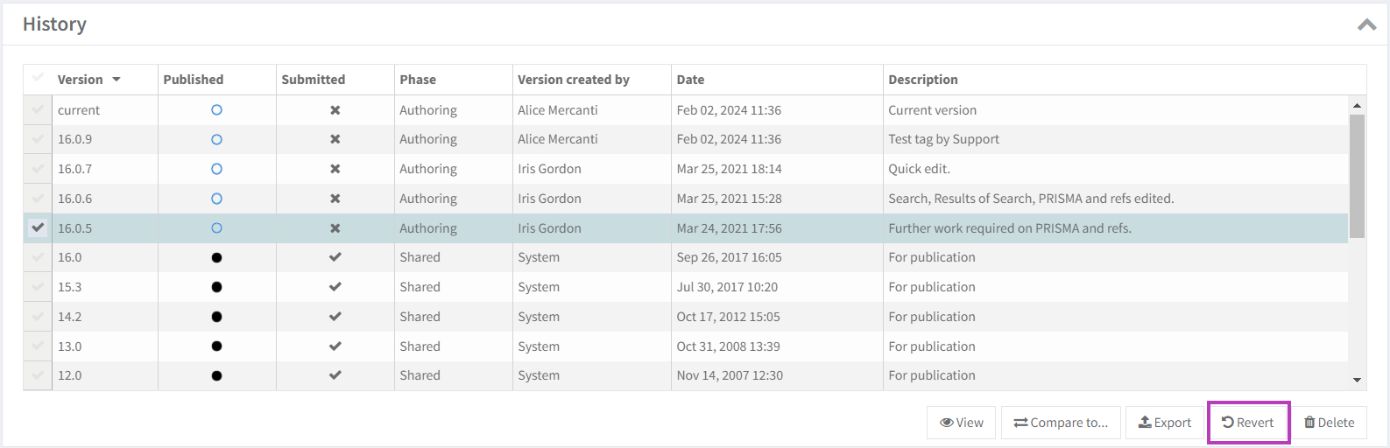Toggle the select-all checkbox in the table header
Screen dimensions: 1390x448
[x=38, y=79]
